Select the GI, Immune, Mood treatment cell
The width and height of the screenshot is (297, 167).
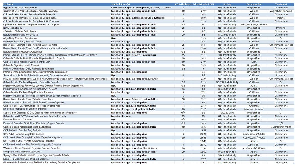tap(281, 127)
